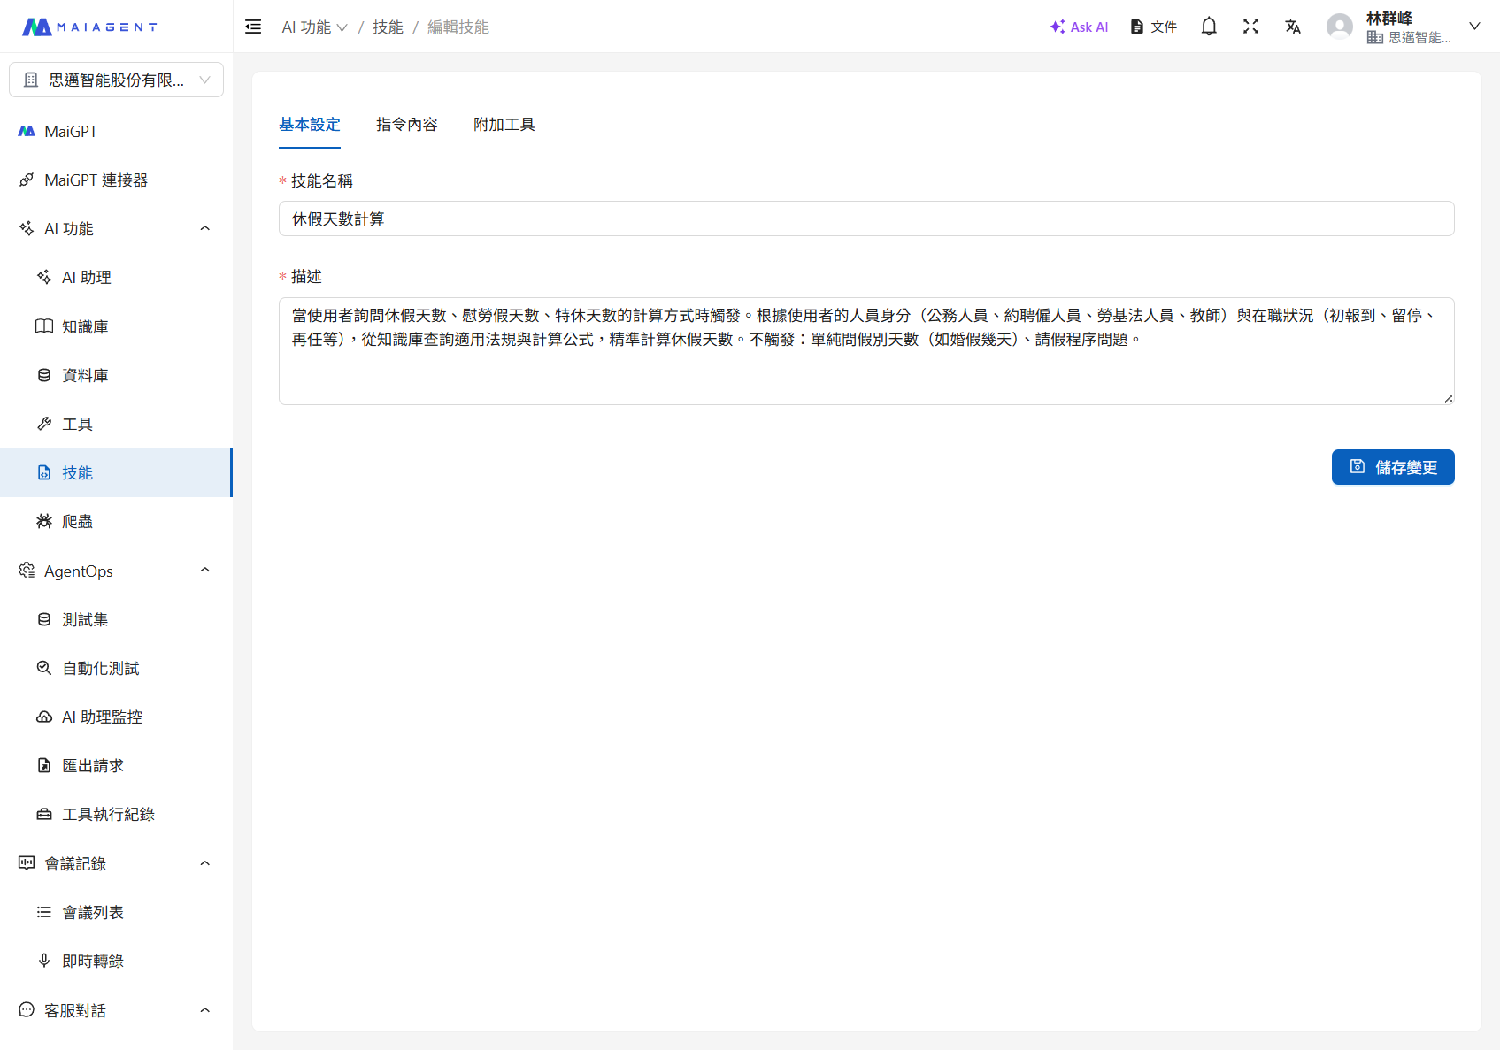Open the 思邁智能股份有限 organization dropdown
Image resolution: width=1500 pixels, height=1050 pixels.
116,80
